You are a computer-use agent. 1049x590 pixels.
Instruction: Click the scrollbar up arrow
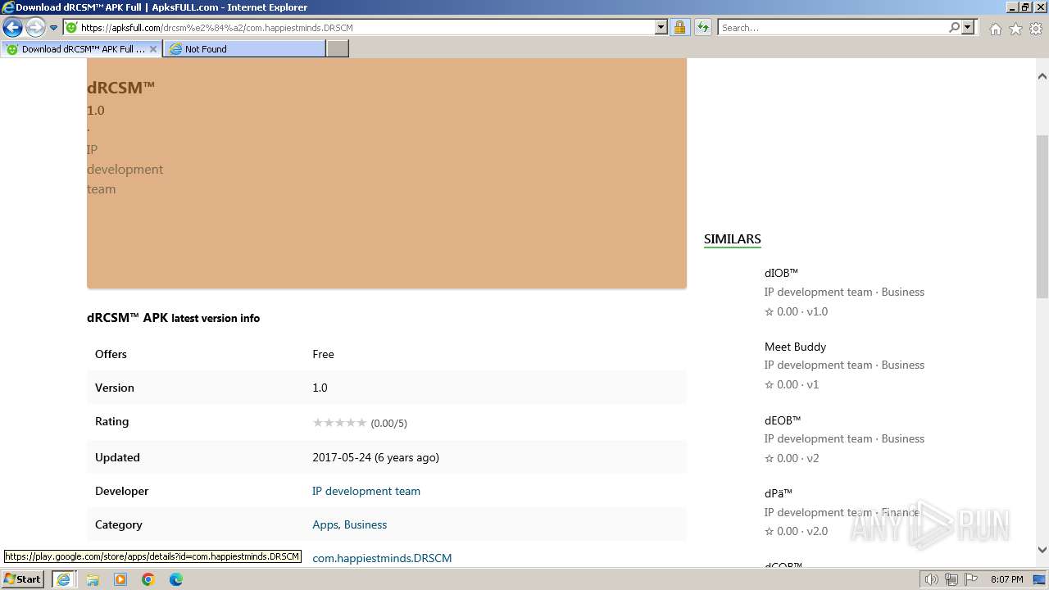pyautogui.click(x=1042, y=76)
